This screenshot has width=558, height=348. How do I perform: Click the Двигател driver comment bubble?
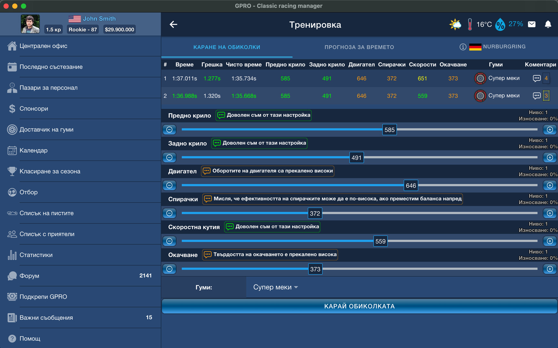coord(268,171)
